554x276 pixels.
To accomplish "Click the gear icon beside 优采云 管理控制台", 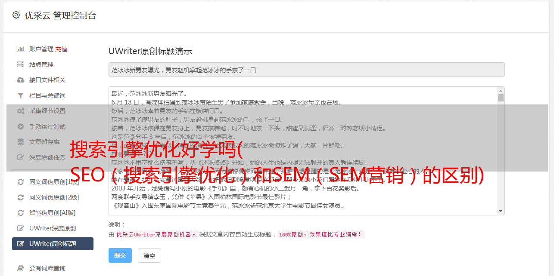I will tap(16, 15).
